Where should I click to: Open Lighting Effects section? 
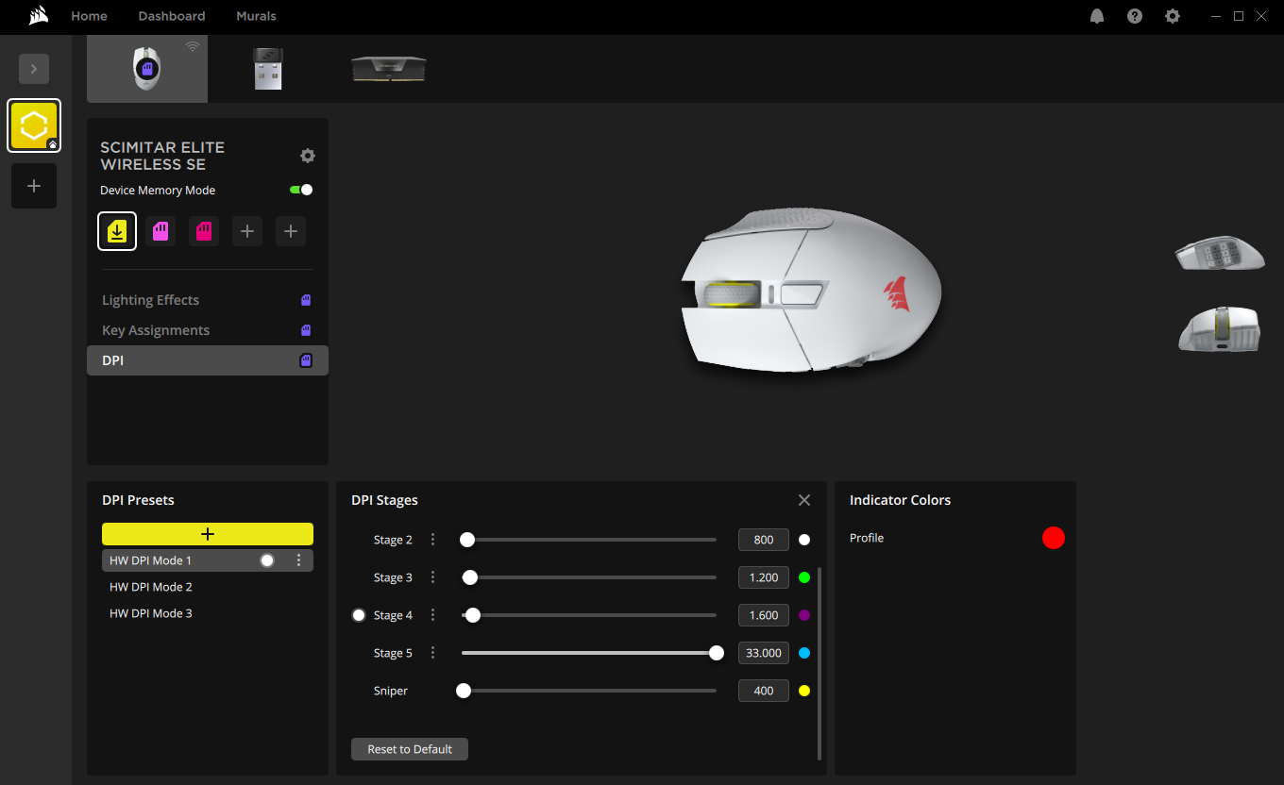pyautogui.click(x=208, y=300)
